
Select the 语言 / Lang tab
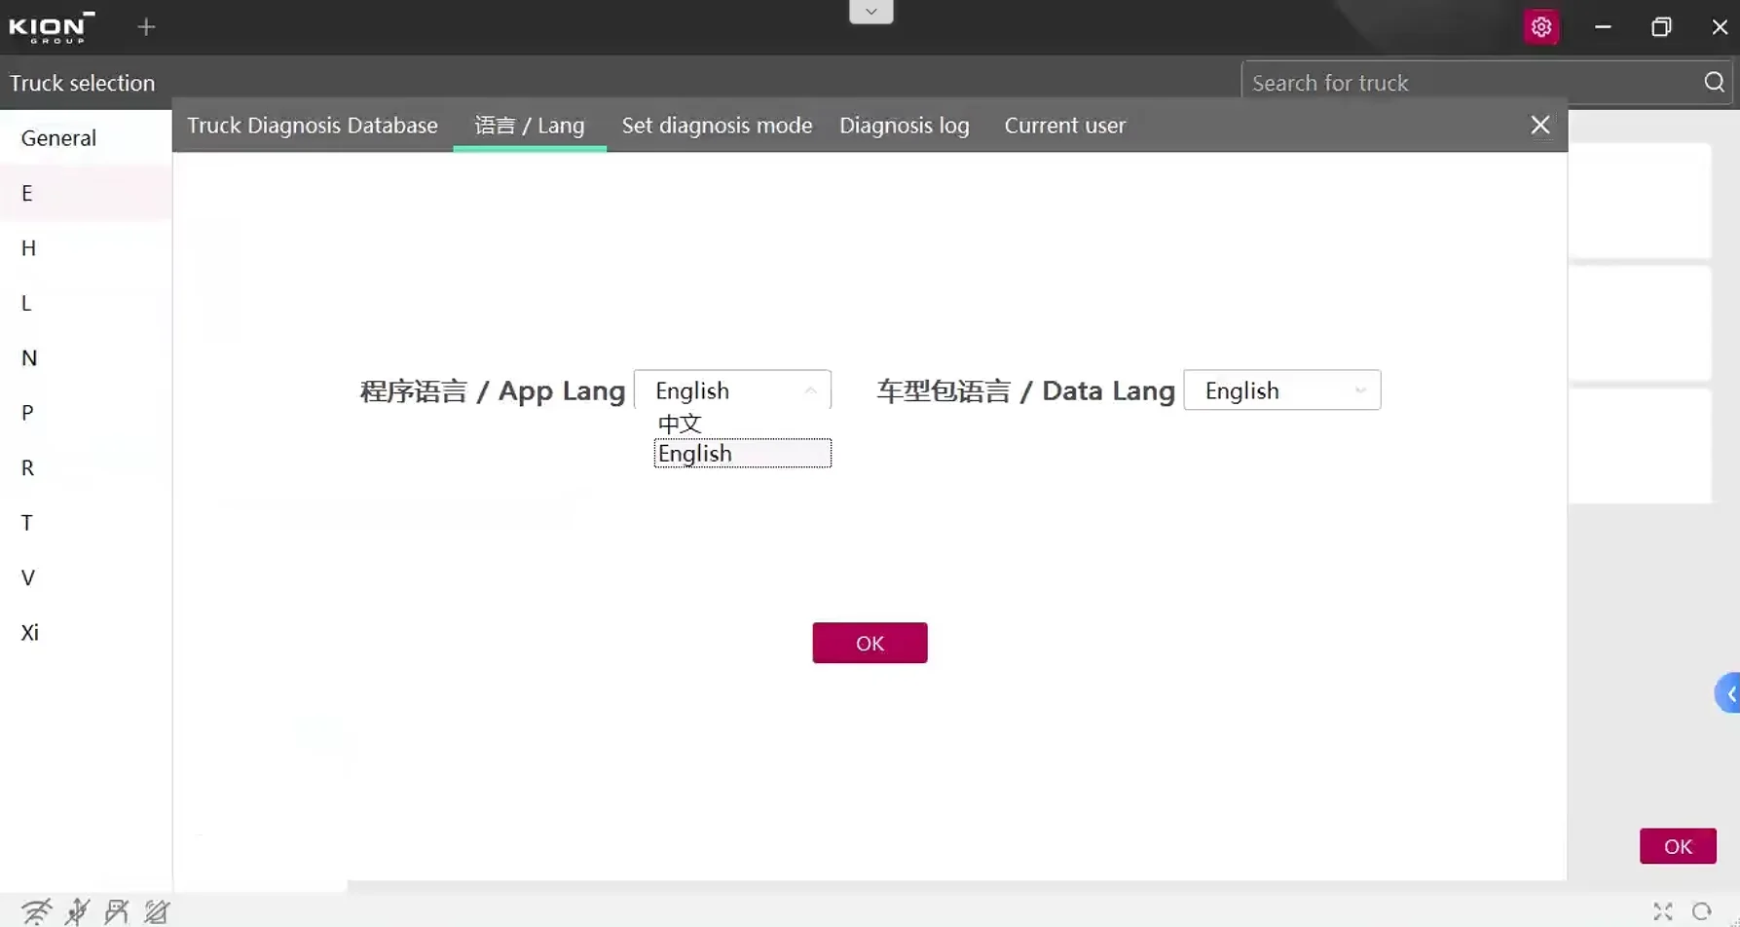pos(530,126)
